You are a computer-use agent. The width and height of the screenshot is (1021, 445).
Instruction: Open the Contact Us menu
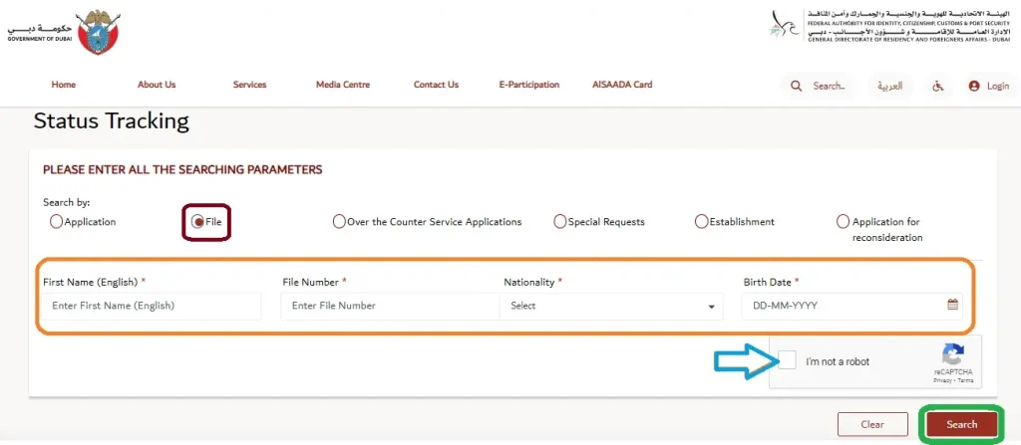pos(437,85)
